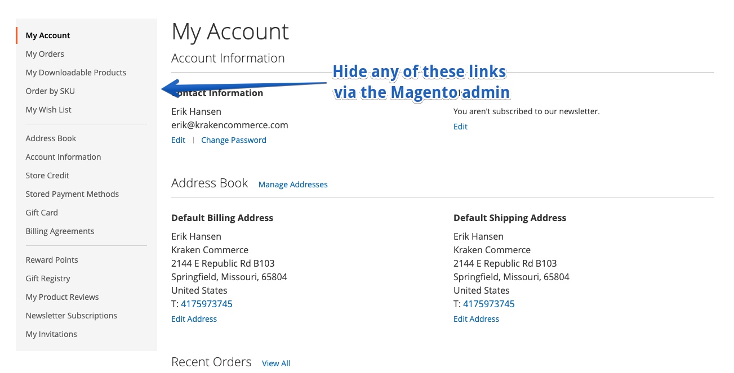
Task: Open Newsletter Subscriptions in sidebar
Action: [71, 316]
